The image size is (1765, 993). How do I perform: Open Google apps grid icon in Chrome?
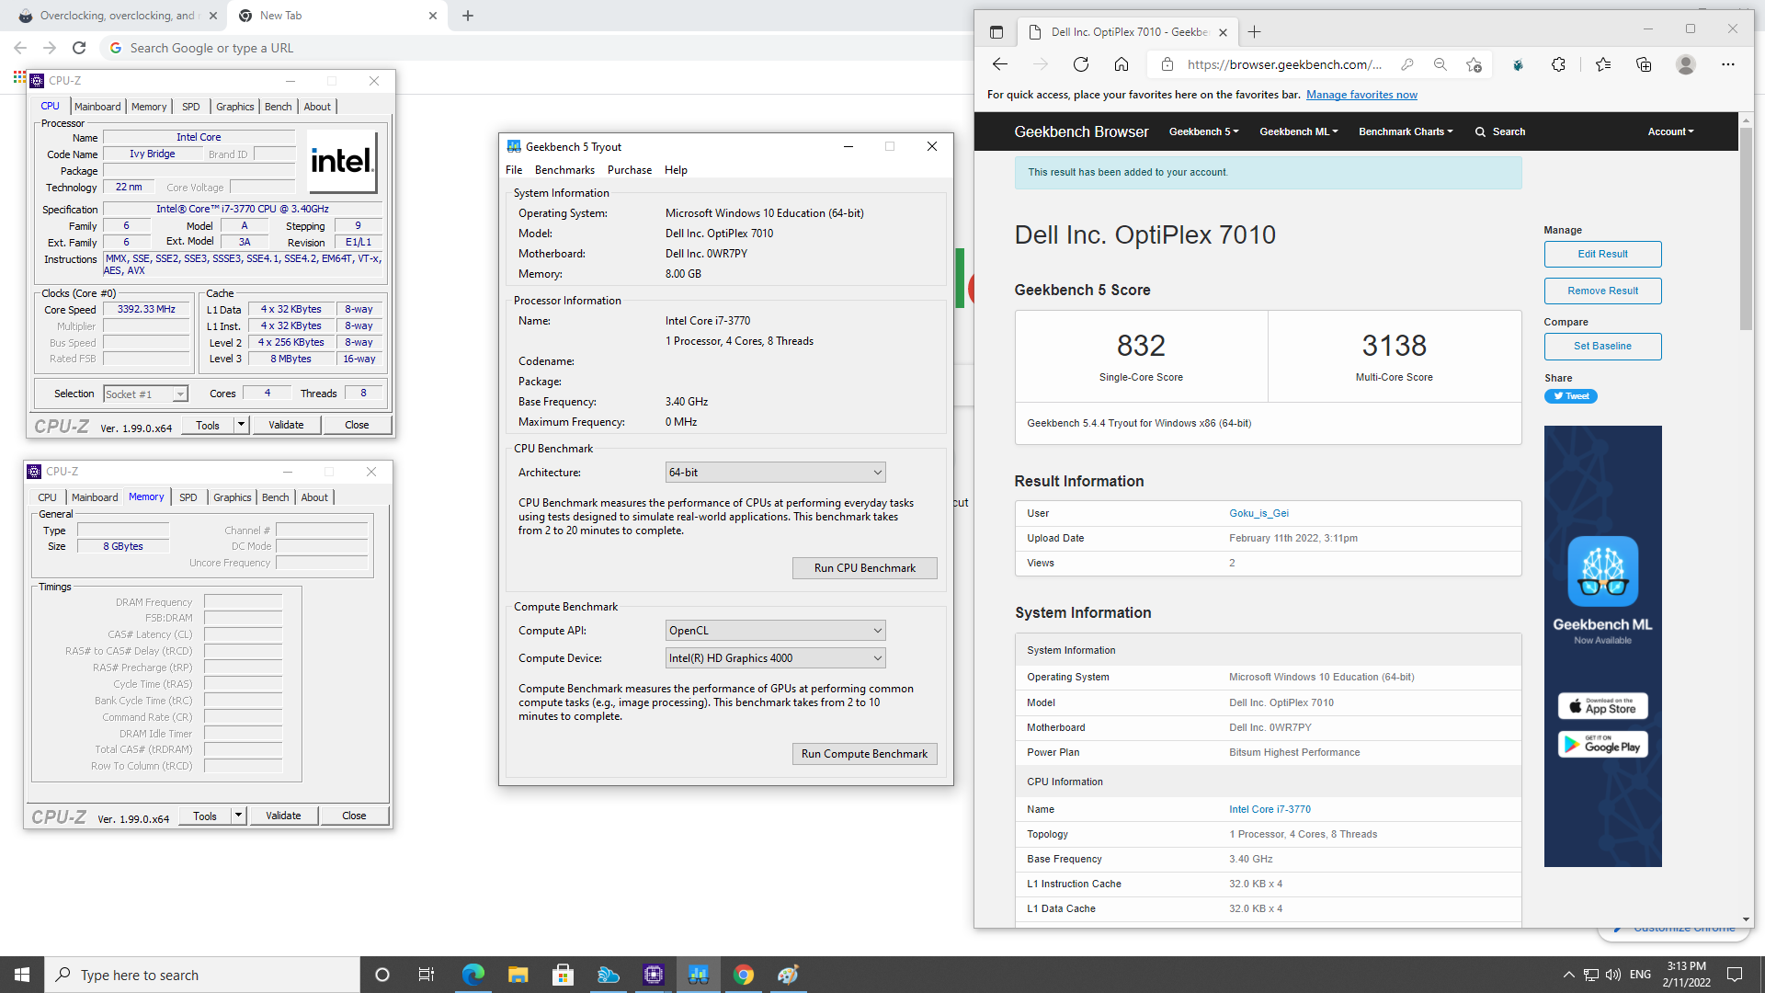(19, 77)
